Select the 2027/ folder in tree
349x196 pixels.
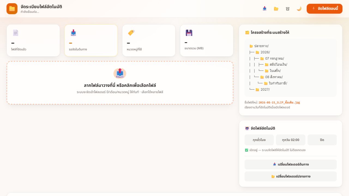[263, 90]
